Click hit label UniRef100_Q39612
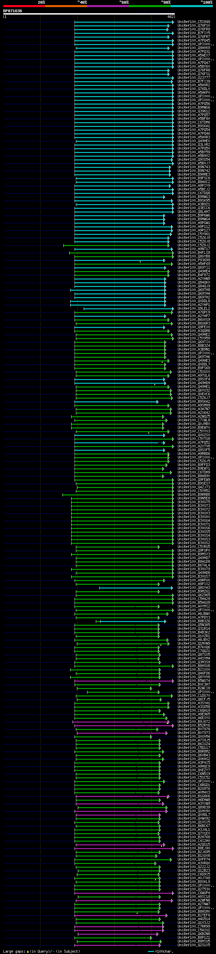 click(x=194, y=111)
